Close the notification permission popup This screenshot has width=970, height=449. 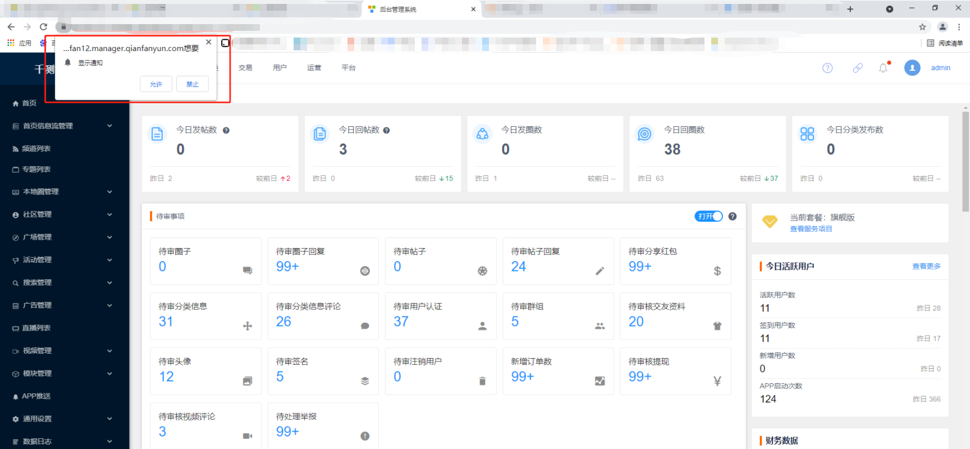[x=208, y=42]
